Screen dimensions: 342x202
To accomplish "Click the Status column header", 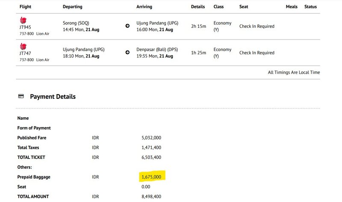I will [x=310, y=7].
